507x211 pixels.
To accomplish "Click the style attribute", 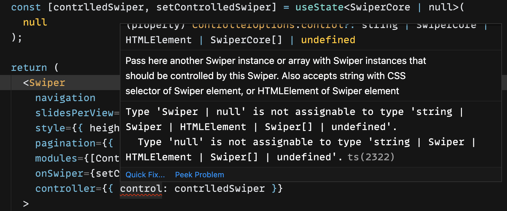I will click(x=50, y=128).
